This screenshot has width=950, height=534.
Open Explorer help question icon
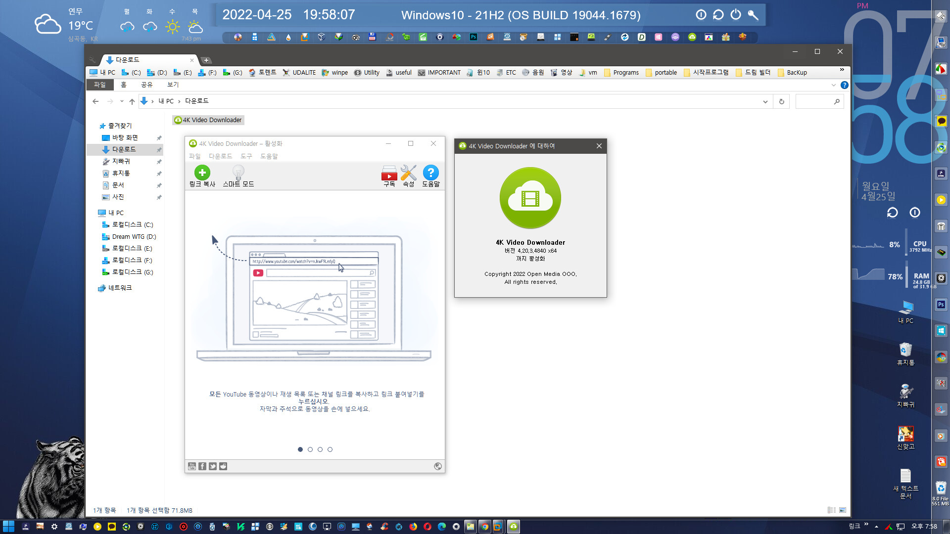[845, 85]
